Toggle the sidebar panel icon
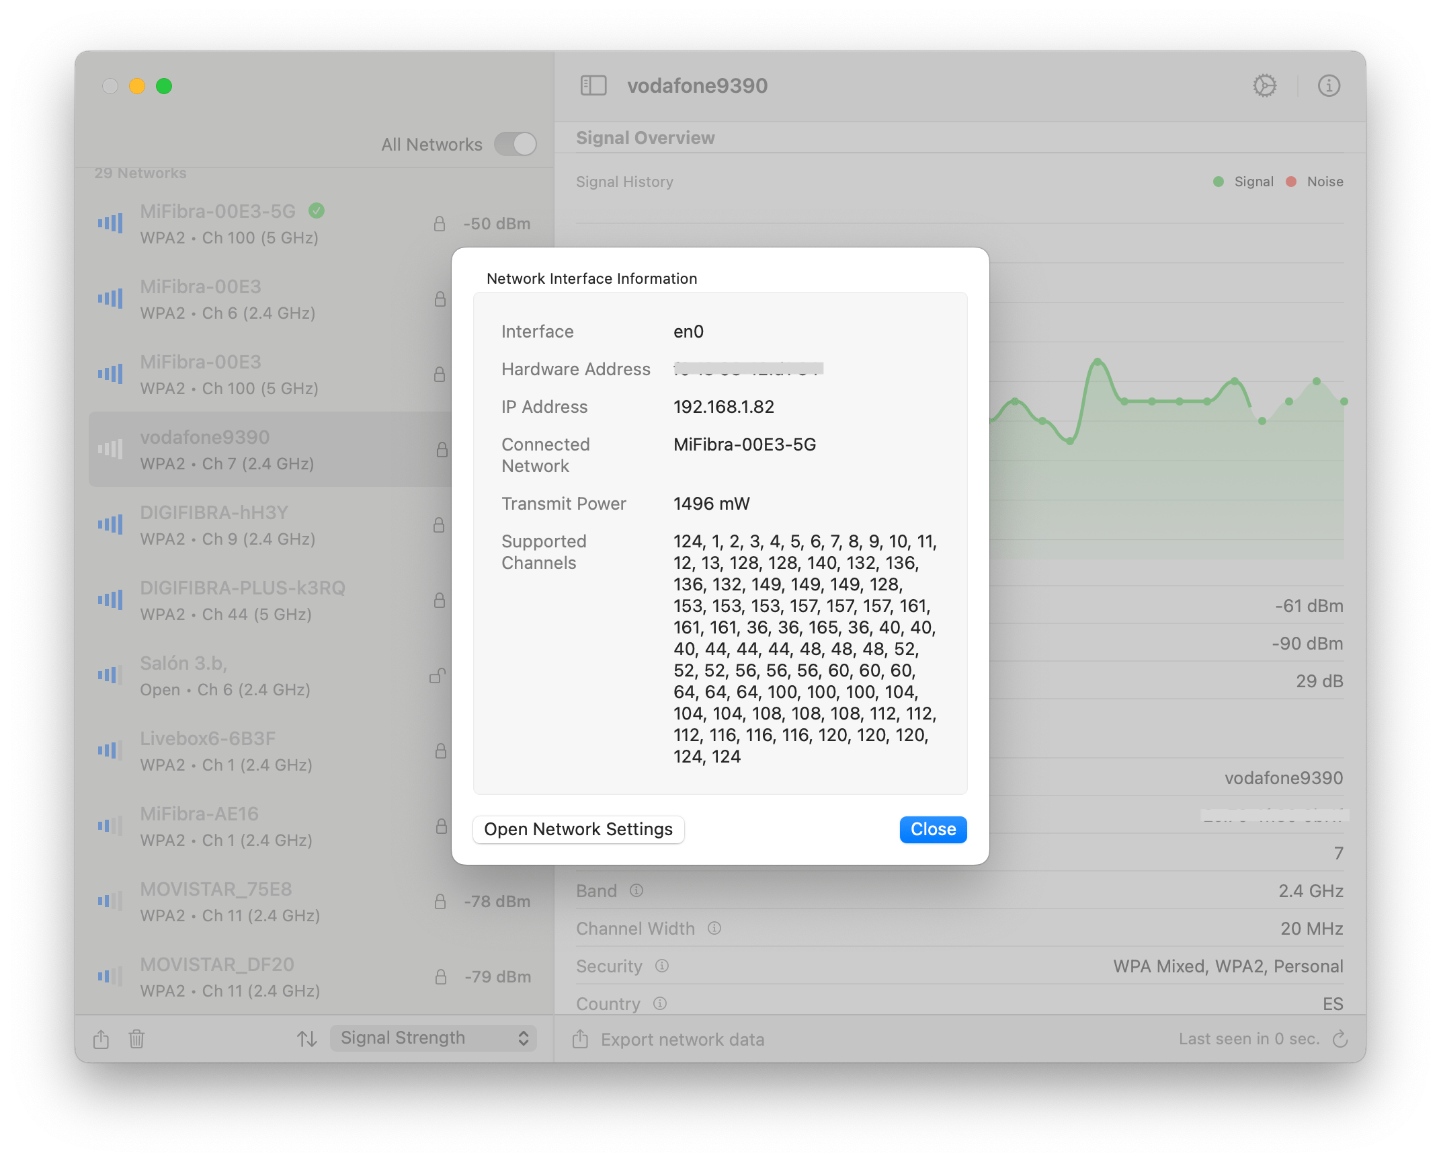 [x=593, y=85]
